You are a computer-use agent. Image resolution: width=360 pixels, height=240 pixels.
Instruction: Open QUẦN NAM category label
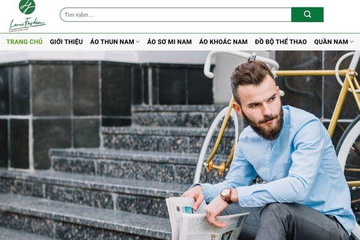click(x=331, y=42)
